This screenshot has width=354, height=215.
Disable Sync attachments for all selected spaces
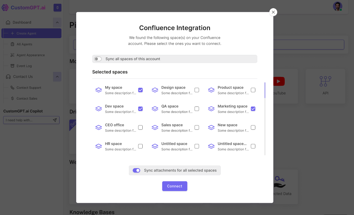tap(136, 170)
